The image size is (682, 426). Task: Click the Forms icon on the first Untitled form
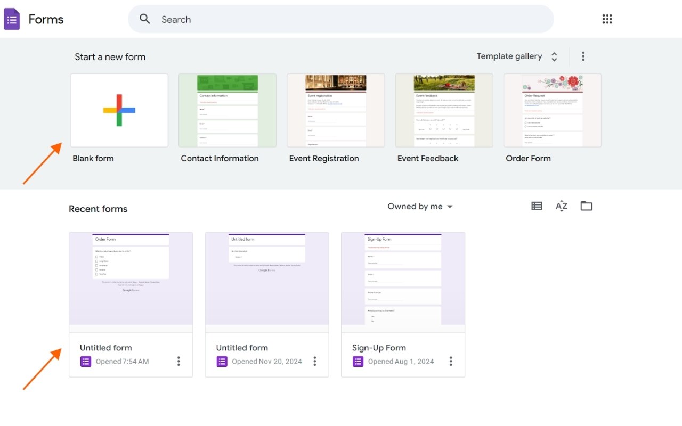pos(85,361)
